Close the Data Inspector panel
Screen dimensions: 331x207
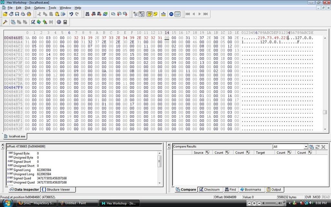[x=3, y=145]
